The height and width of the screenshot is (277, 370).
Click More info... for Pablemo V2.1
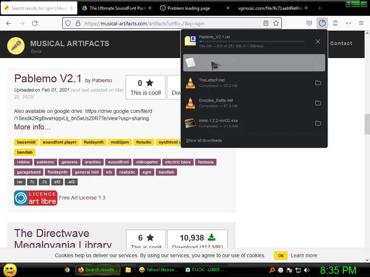(x=32, y=127)
